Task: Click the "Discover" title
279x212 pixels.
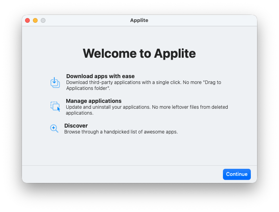Action: pyautogui.click(x=76, y=126)
